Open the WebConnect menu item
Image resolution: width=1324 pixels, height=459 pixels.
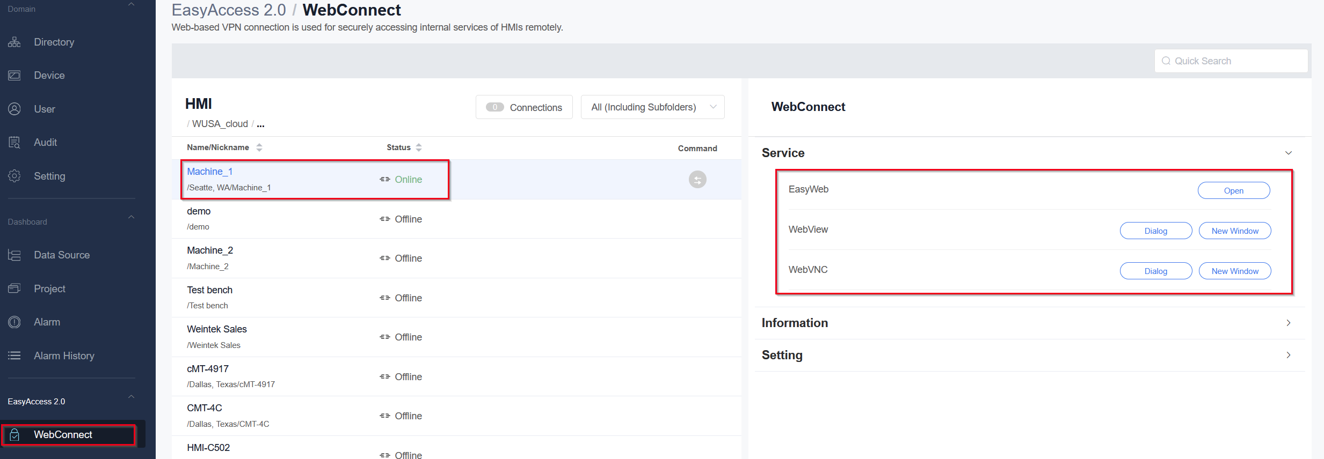63,435
